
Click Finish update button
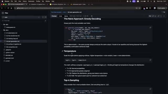coord(162,8)
